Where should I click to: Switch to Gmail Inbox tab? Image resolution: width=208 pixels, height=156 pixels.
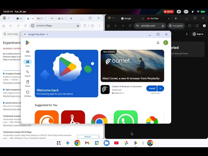(x=40, y=19)
